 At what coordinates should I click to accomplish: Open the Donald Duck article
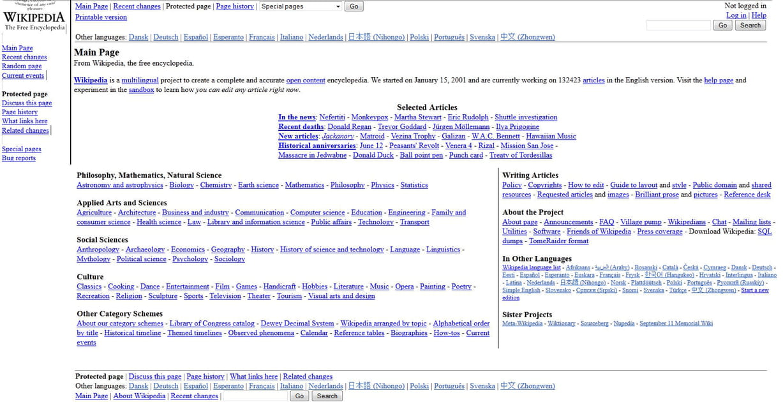click(x=373, y=155)
